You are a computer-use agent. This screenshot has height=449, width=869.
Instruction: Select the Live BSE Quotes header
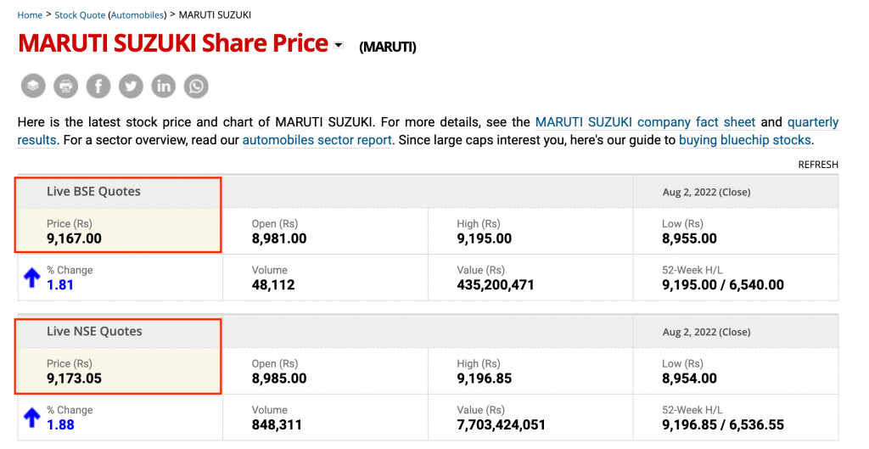click(93, 192)
